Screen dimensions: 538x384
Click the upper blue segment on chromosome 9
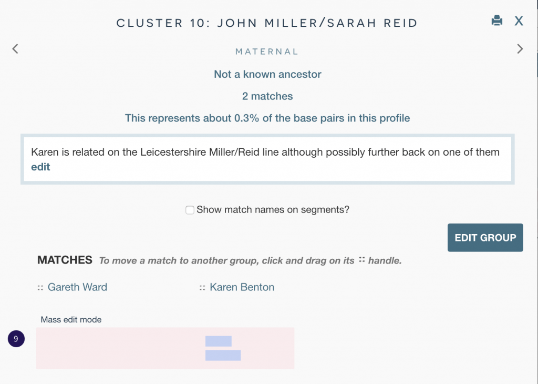(x=218, y=341)
